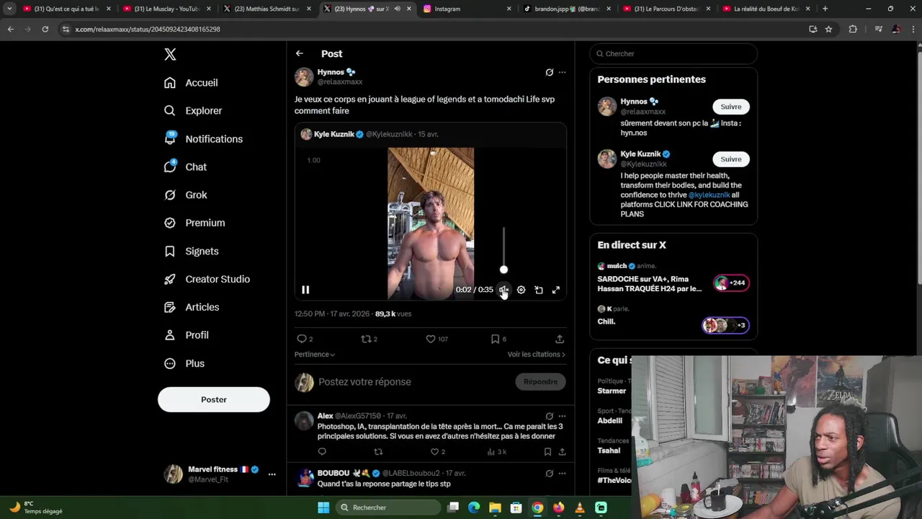922x519 pixels.
Task: Toggle picture-in-picture mode
Action: click(x=539, y=290)
